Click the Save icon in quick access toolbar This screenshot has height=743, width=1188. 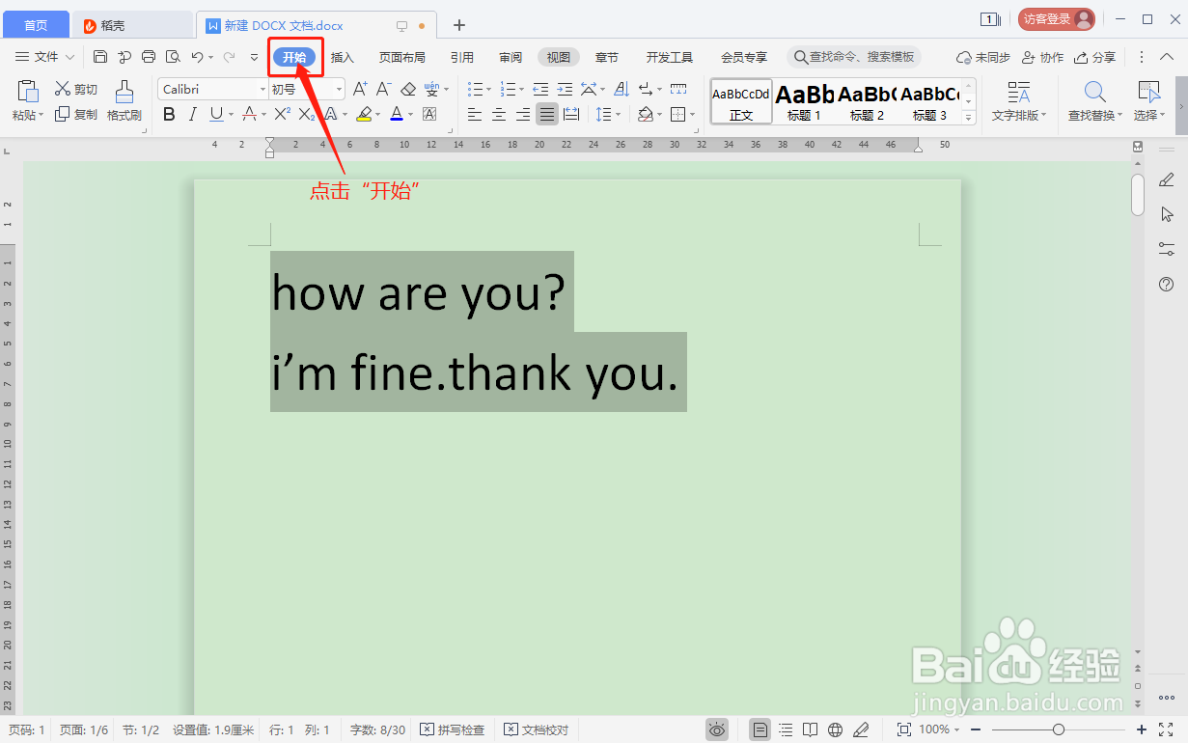click(100, 57)
